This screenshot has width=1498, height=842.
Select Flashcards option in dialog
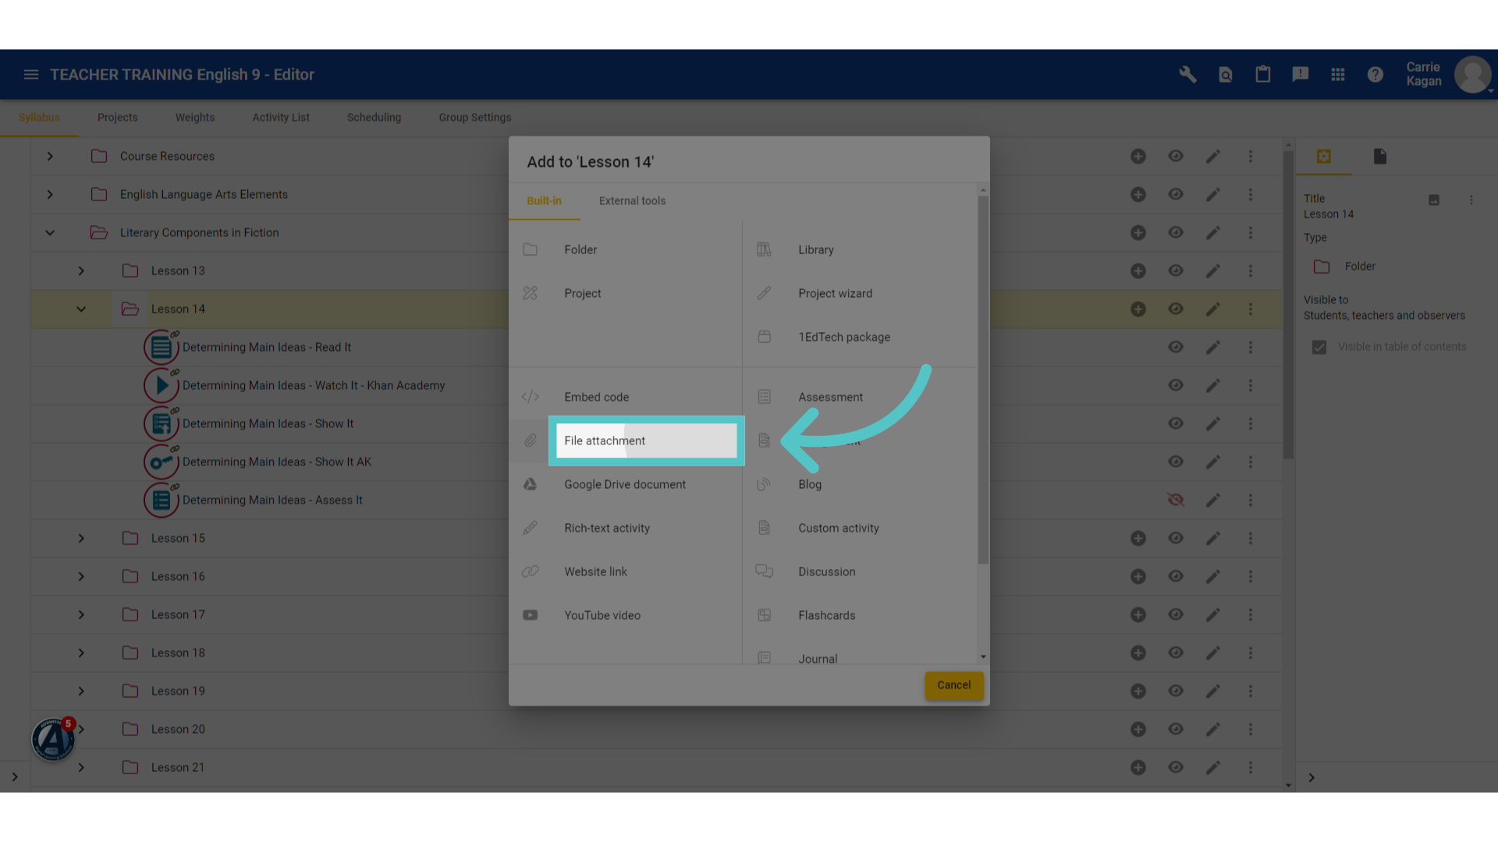pos(860,616)
